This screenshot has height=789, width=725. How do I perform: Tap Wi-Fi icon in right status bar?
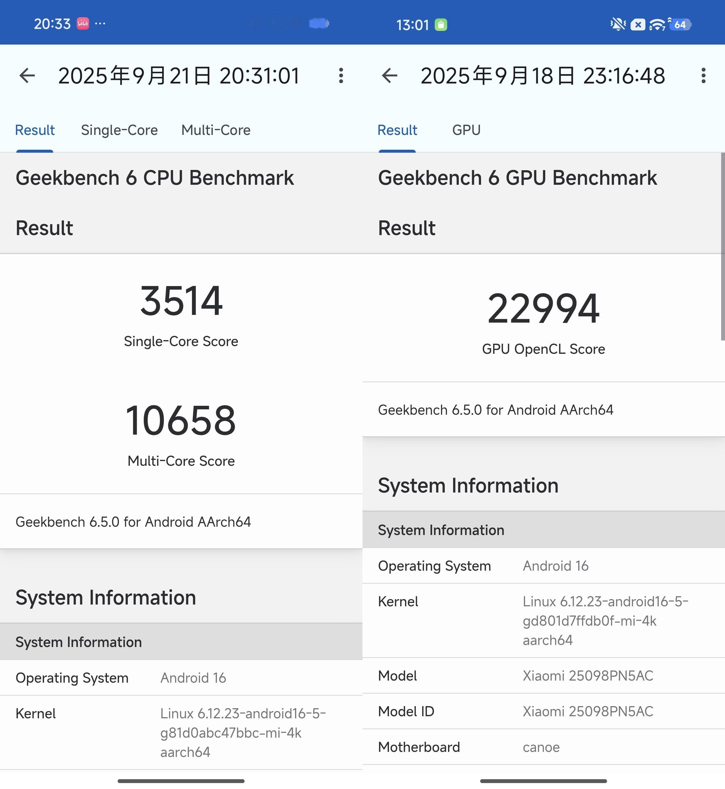click(657, 25)
